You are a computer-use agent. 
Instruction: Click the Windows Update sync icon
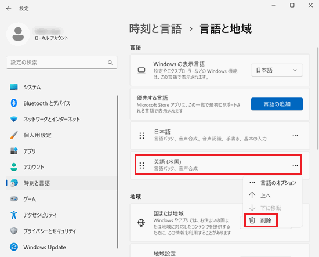pos(14,247)
